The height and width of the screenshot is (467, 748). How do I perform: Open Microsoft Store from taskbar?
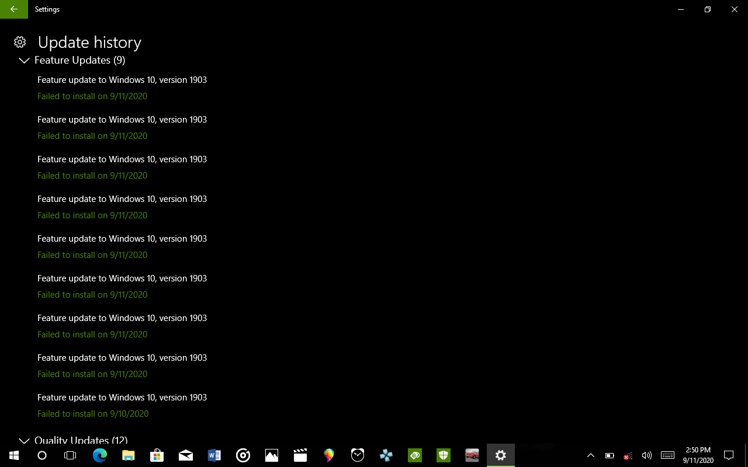157,455
